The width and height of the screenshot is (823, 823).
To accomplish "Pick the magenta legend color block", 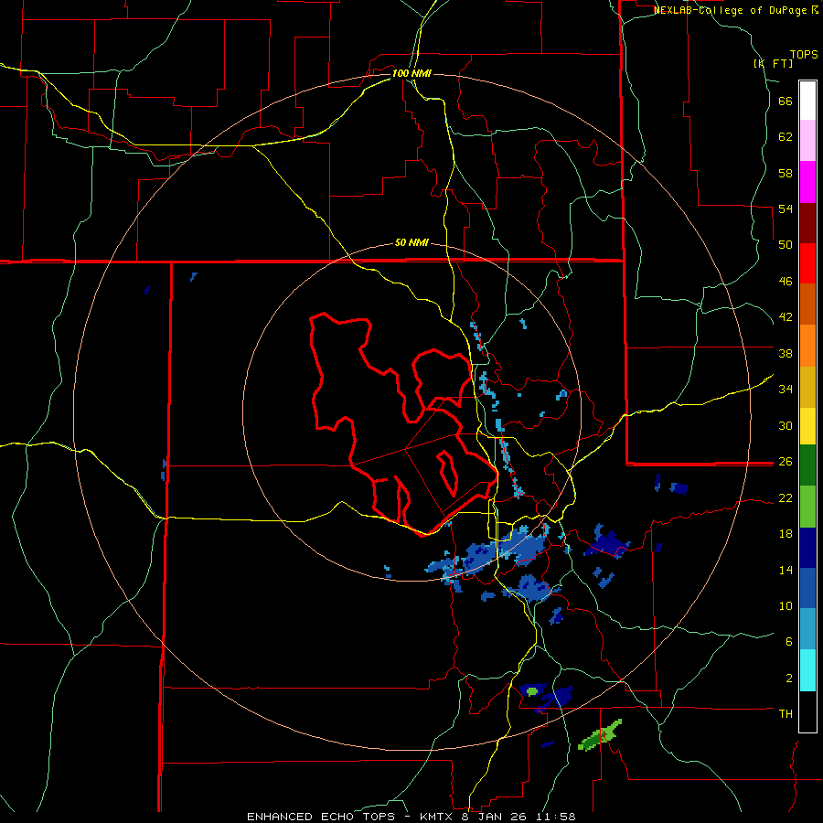I will tap(807, 182).
